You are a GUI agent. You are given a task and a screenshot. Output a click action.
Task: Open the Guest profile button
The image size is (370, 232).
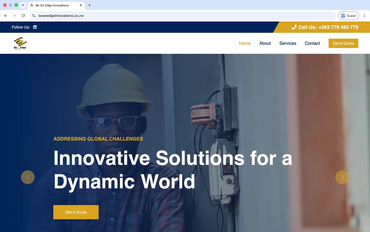(348, 16)
